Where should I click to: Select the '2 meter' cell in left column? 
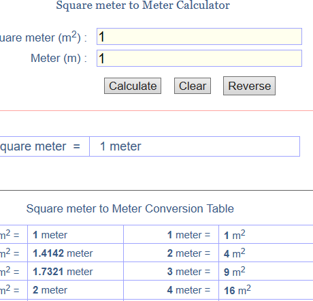coord(76,289)
